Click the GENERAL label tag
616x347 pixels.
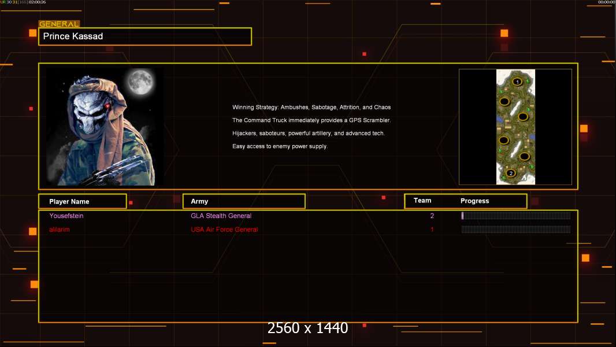tap(60, 24)
